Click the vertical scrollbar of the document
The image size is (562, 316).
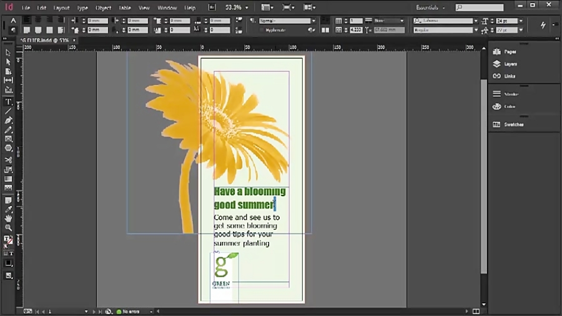coord(483,177)
